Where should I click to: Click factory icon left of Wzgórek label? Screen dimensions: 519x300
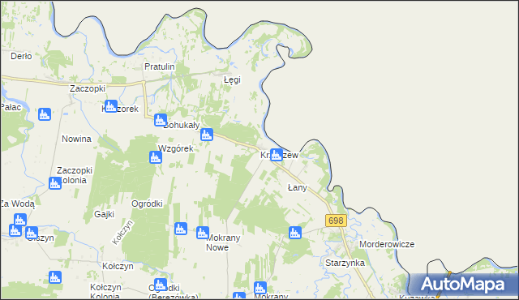tap(156, 157)
